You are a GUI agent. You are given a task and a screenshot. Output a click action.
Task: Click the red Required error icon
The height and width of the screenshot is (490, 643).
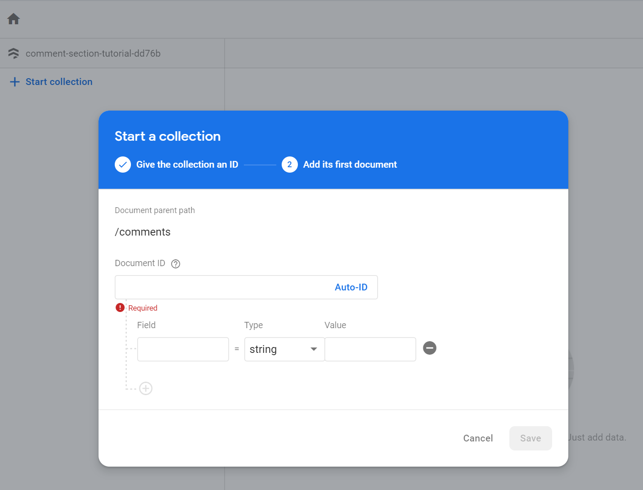[120, 307]
